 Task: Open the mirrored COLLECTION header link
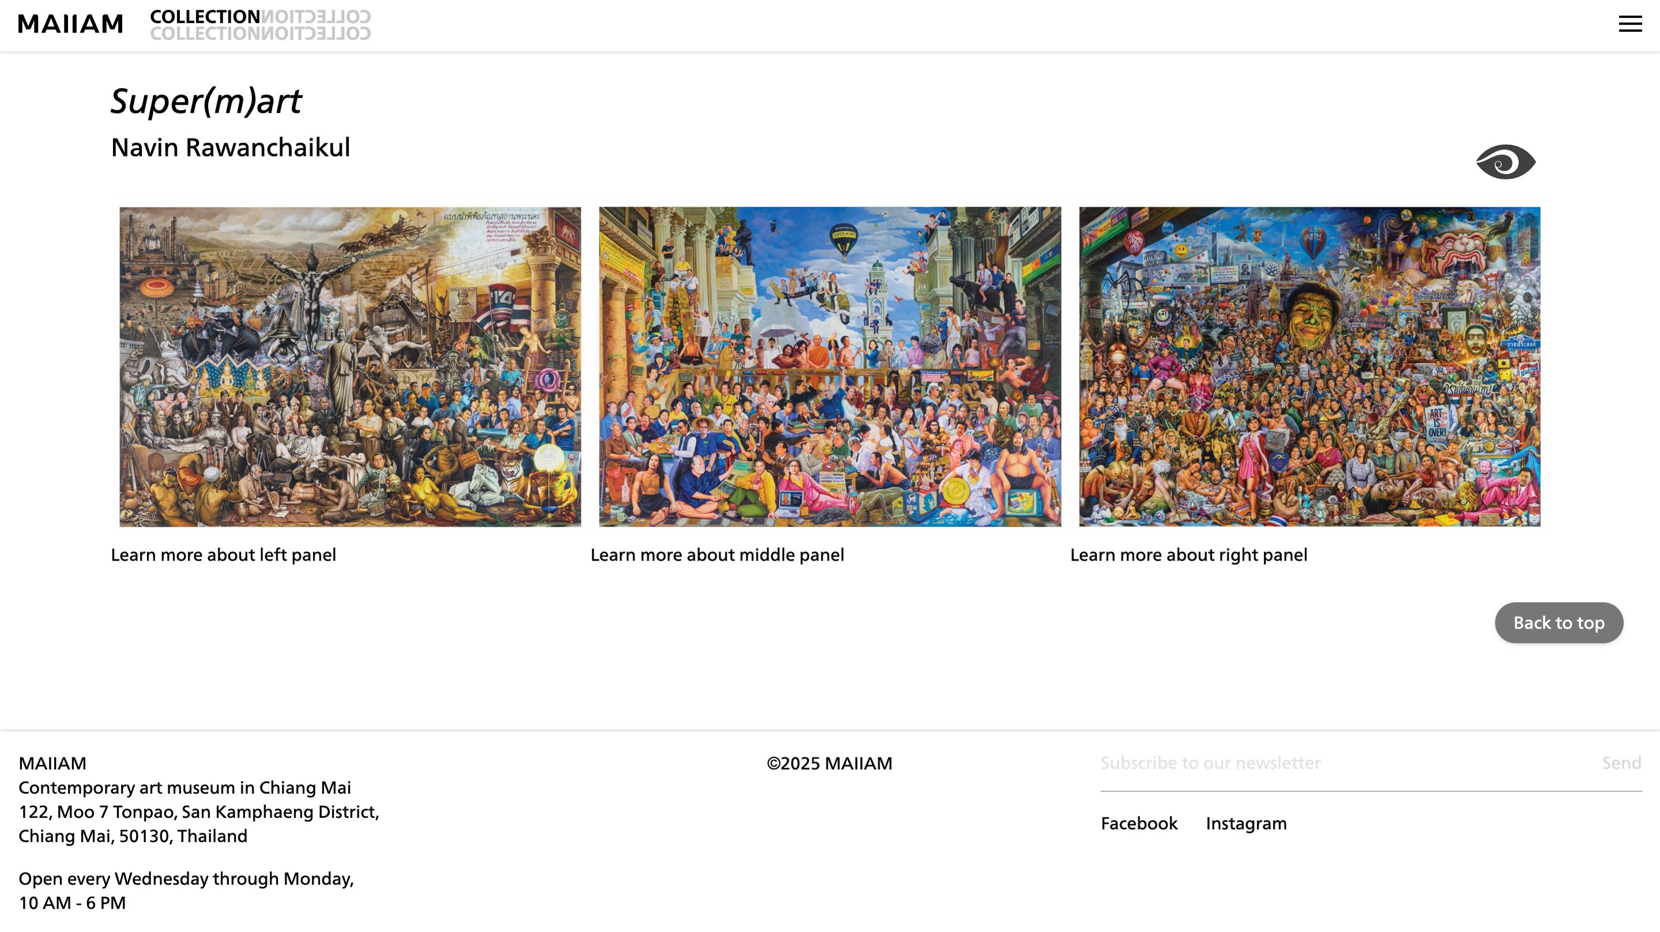pyautogui.click(x=261, y=24)
